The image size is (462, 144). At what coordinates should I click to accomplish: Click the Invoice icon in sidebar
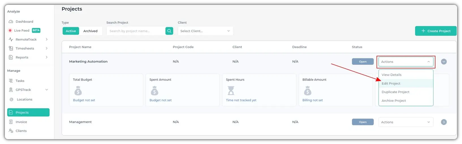[x=11, y=122]
